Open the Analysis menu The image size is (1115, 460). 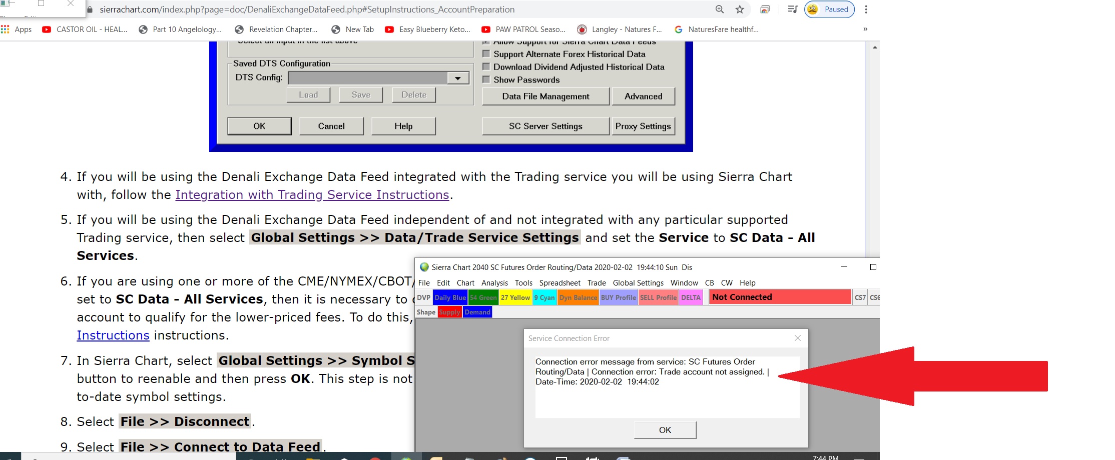(494, 282)
